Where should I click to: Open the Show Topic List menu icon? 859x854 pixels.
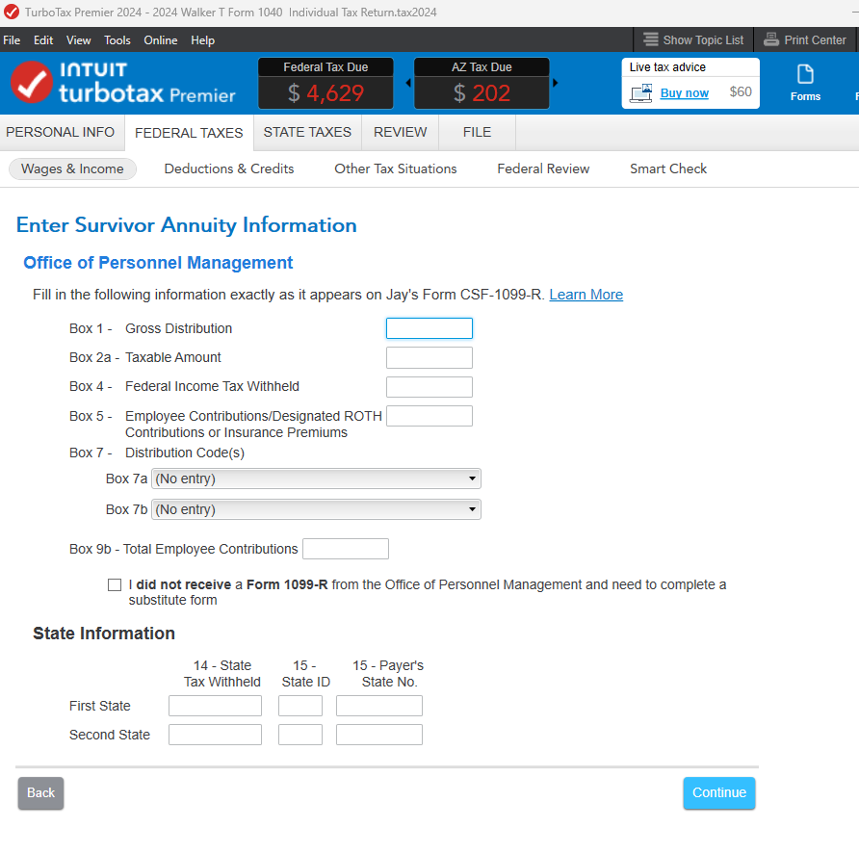(650, 39)
